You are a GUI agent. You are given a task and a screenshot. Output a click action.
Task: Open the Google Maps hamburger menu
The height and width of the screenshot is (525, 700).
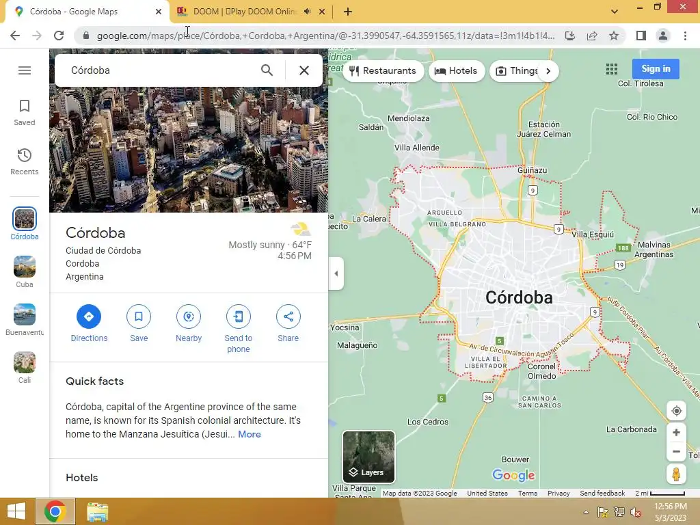[25, 70]
